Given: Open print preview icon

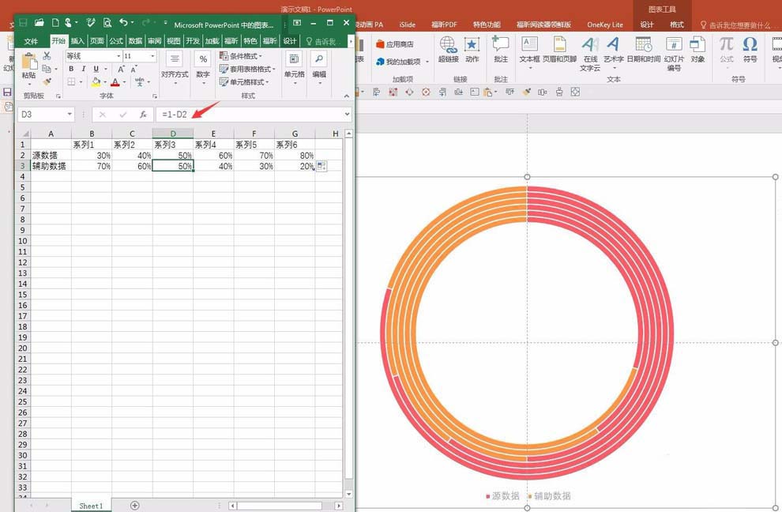Looking at the screenshot, I should [x=107, y=22].
